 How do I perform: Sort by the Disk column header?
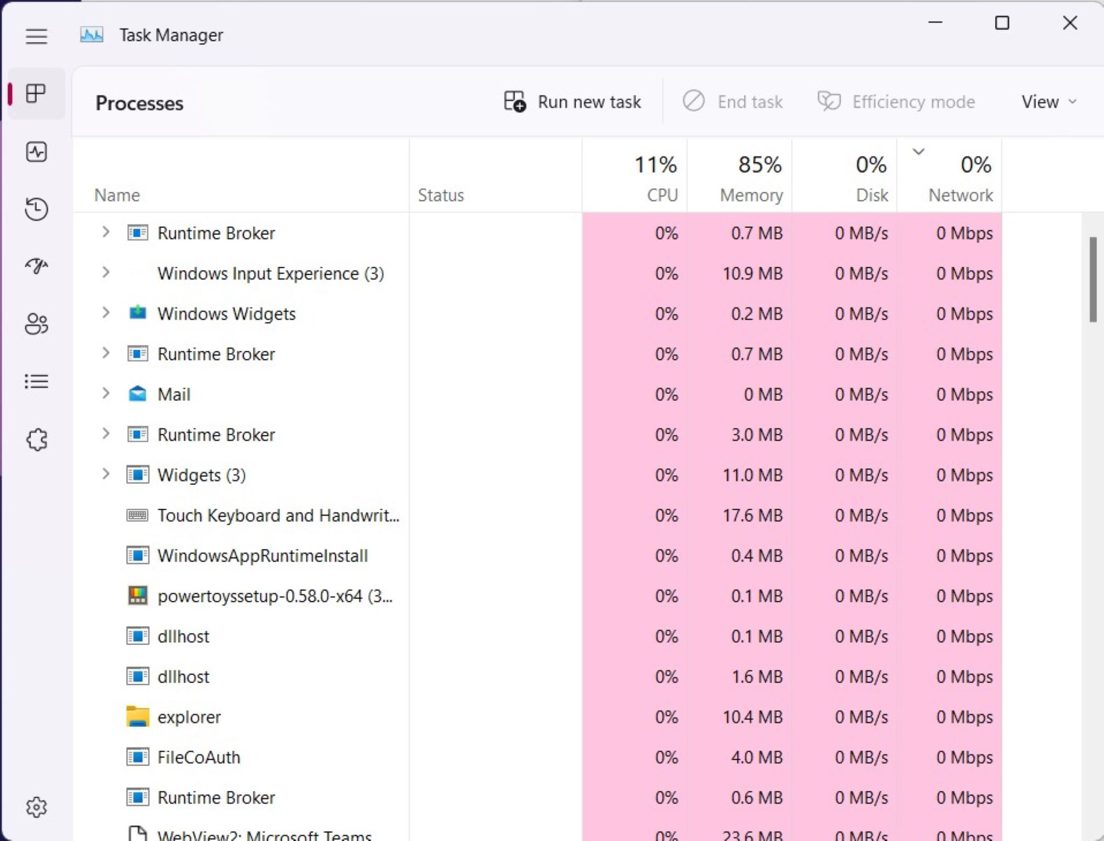coord(845,176)
